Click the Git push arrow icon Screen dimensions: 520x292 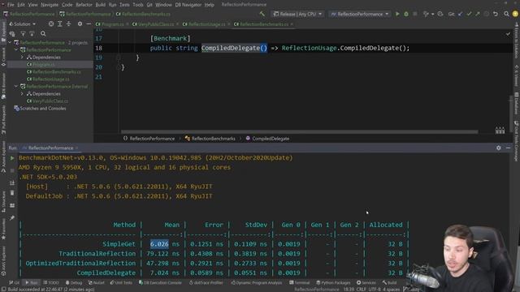tap(478, 14)
